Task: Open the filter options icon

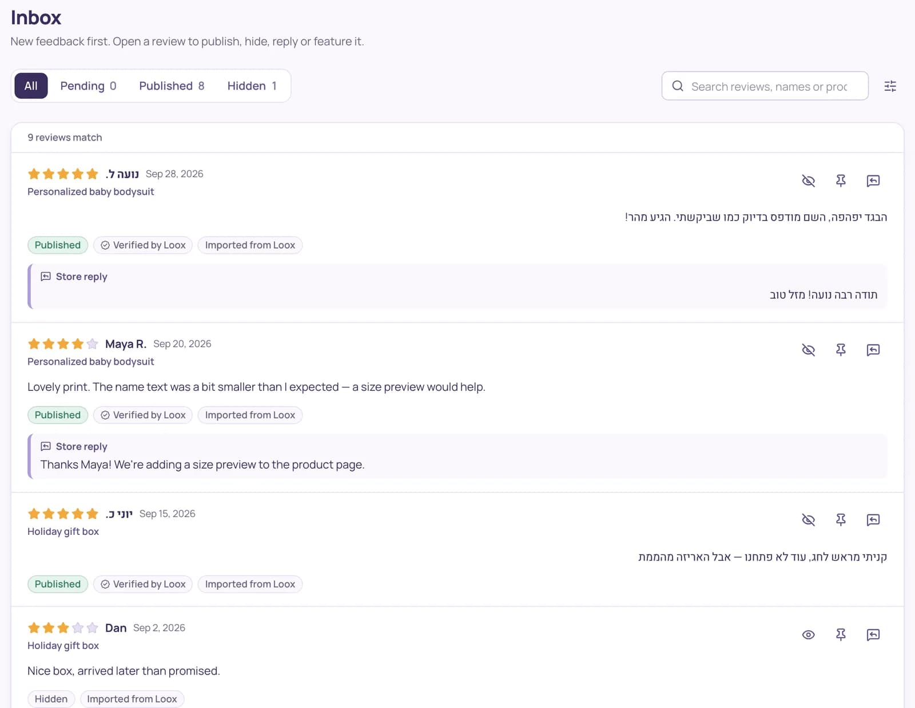Action: (890, 86)
